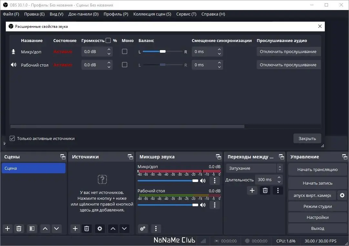Open scene filters icon in Сцены panel
This screenshot has width=349, height=246.
tap(32, 229)
